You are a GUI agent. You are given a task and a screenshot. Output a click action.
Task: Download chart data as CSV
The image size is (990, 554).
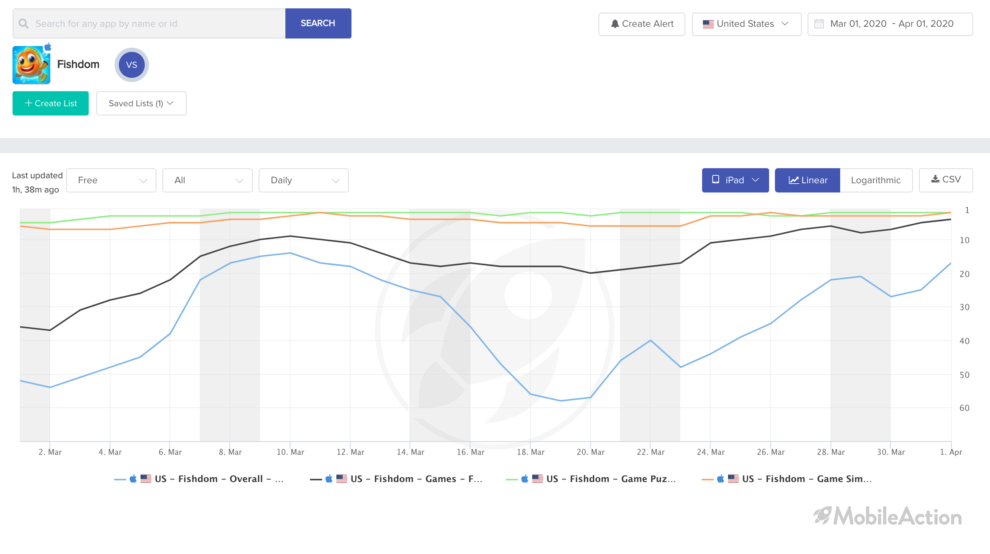click(946, 180)
